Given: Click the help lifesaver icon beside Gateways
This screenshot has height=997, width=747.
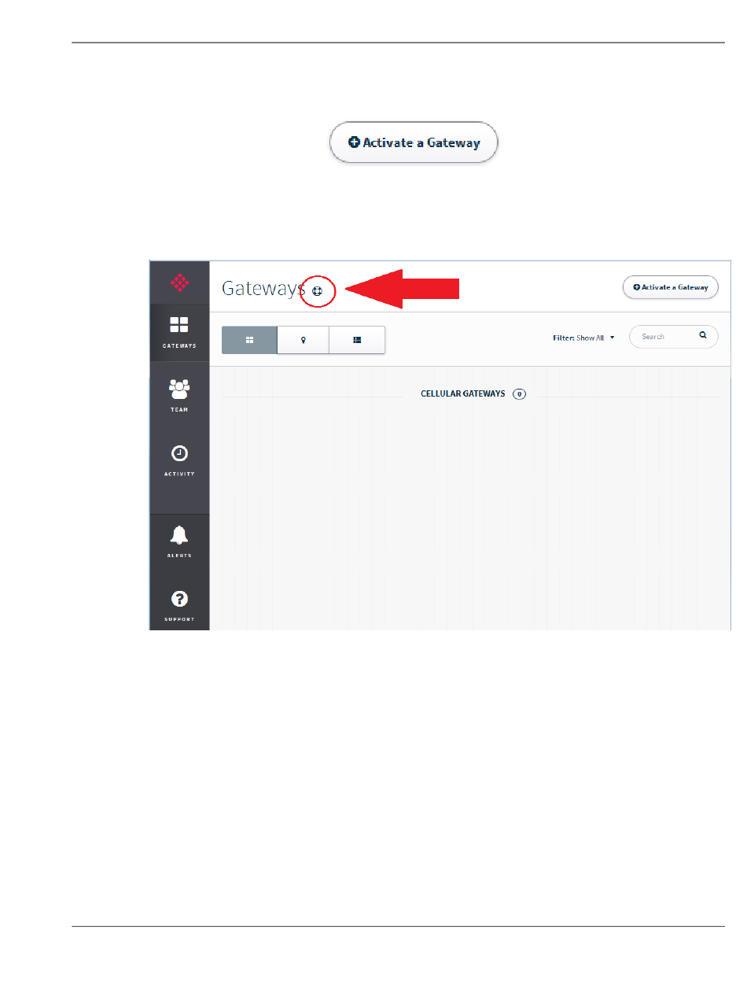Looking at the screenshot, I should tap(317, 290).
